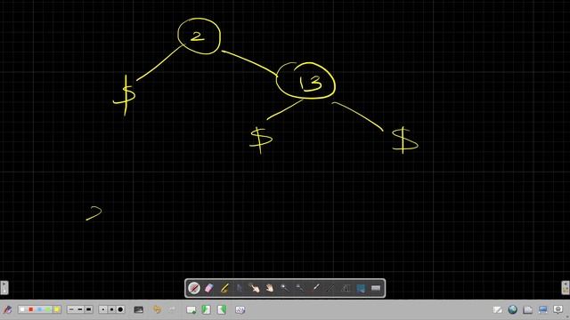The height and width of the screenshot is (320, 570).
Task: Select the Write text tool
Action: point(346,288)
